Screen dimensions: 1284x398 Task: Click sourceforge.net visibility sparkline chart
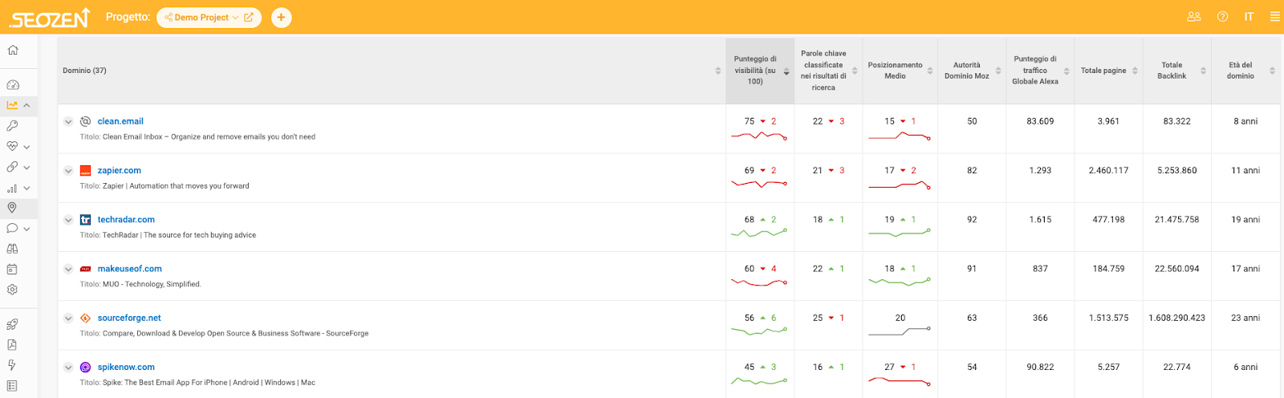759,331
